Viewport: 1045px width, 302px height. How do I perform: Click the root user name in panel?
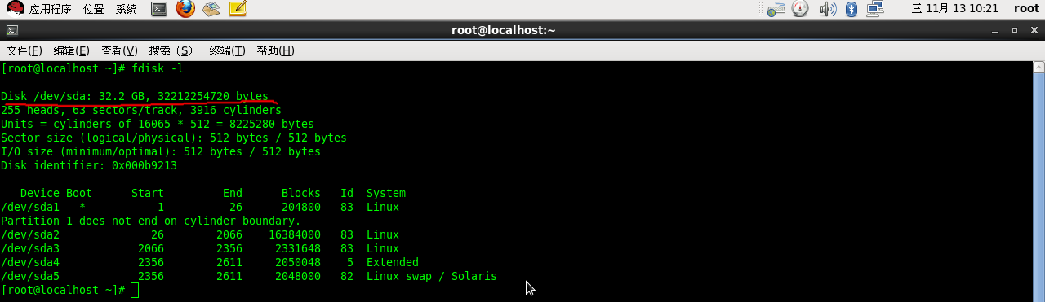(x=1026, y=9)
